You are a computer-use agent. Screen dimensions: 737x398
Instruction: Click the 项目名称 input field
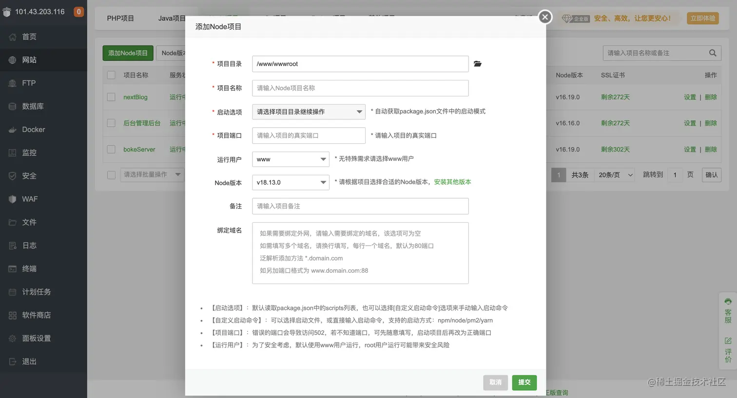[x=360, y=88]
